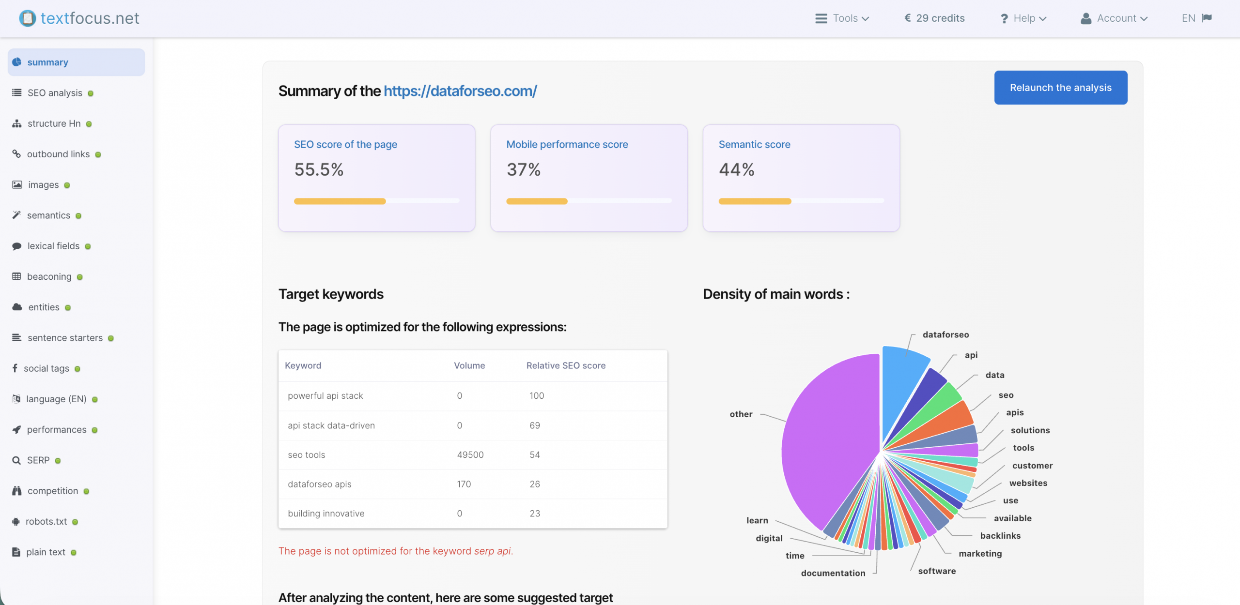Click the outbound links chain icon

coord(16,154)
